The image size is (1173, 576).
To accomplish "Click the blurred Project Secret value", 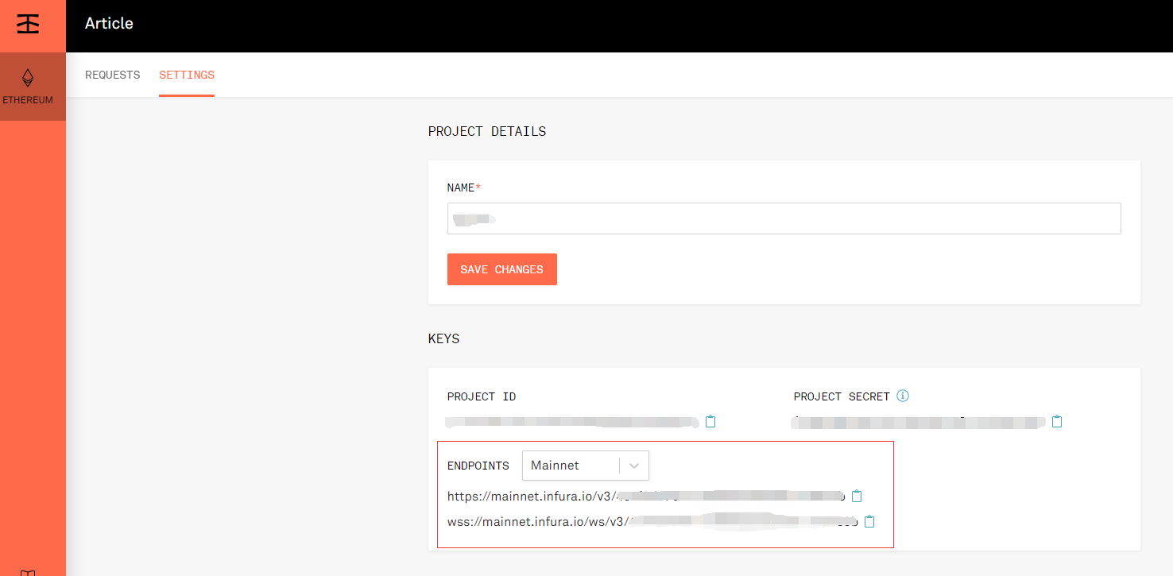I will point(919,422).
